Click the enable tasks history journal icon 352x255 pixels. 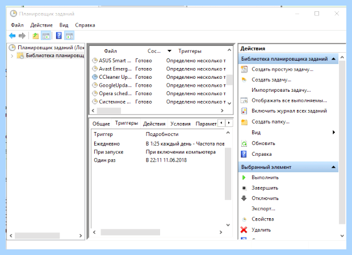tap(244, 111)
